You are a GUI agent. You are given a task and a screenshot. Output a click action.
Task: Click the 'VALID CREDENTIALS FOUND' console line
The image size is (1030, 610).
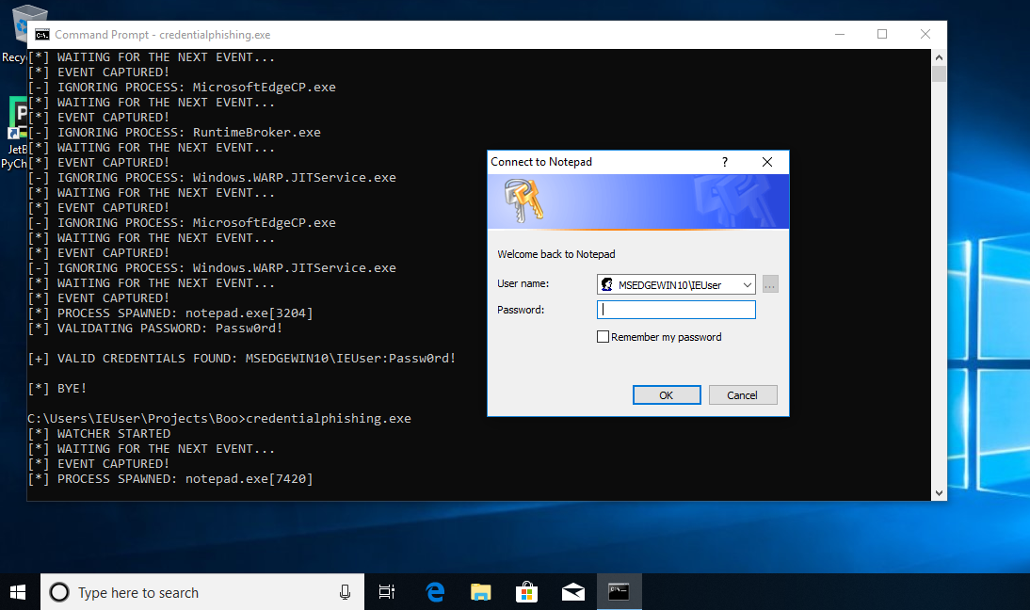pos(242,359)
